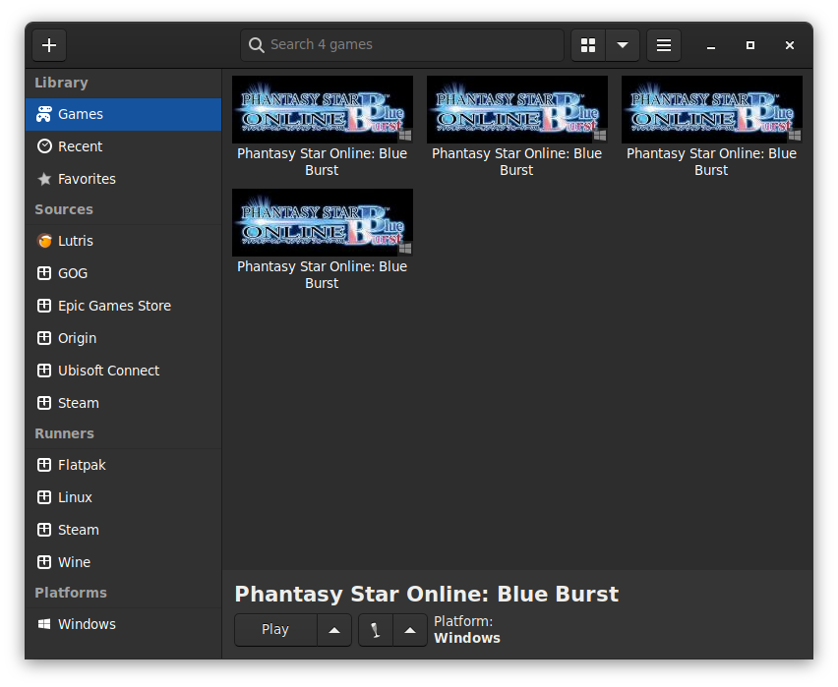Click the Ubisoft Connect icon

point(44,371)
